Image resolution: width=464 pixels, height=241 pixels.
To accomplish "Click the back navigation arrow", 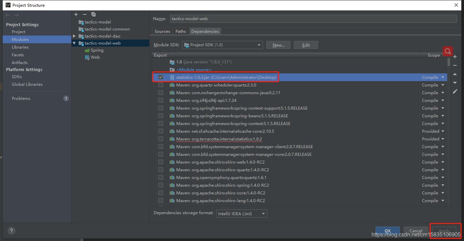I will point(8,15).
